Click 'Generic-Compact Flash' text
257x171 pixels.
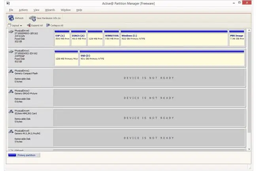pos(26,73)
